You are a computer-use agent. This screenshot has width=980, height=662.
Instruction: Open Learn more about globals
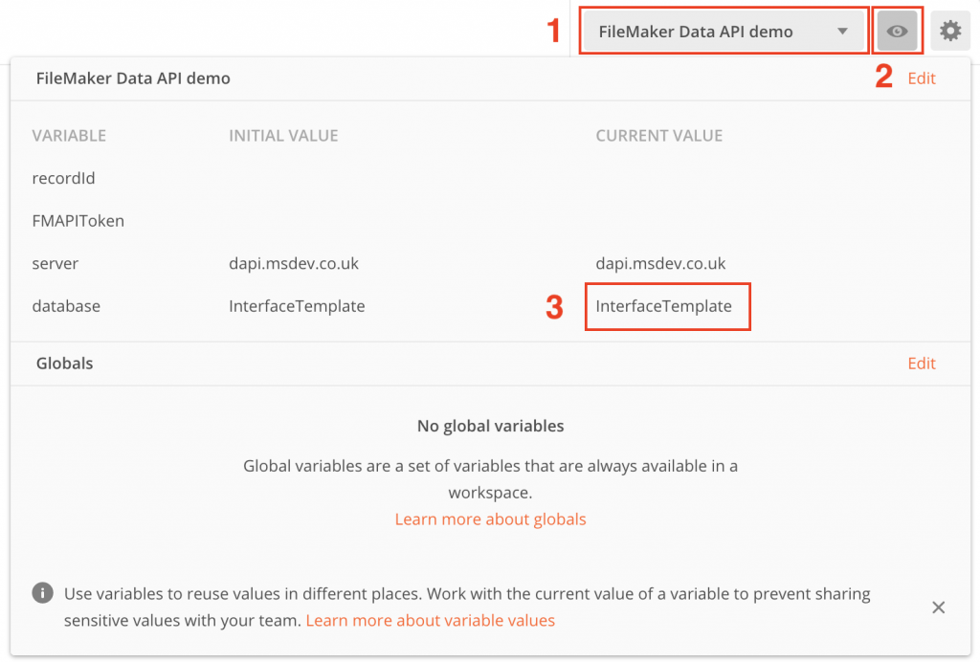click(490, 519)
